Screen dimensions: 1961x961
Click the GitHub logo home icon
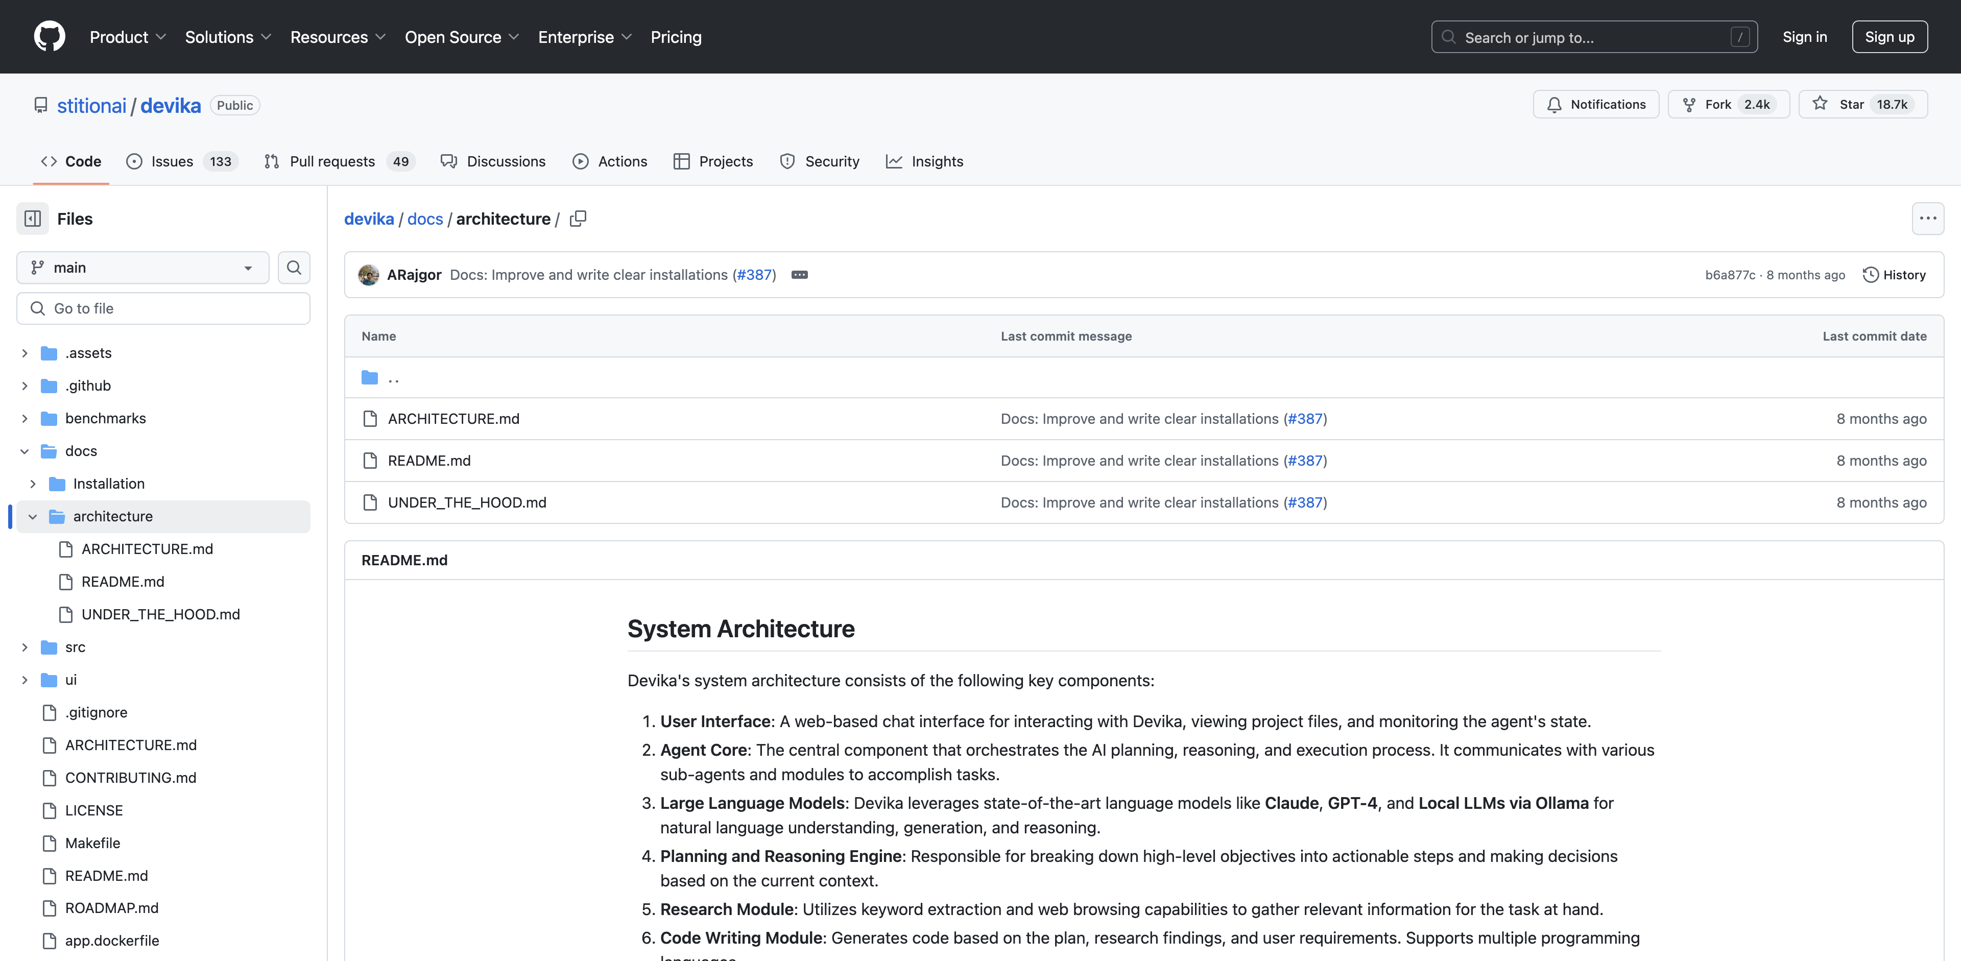point(50,37)
